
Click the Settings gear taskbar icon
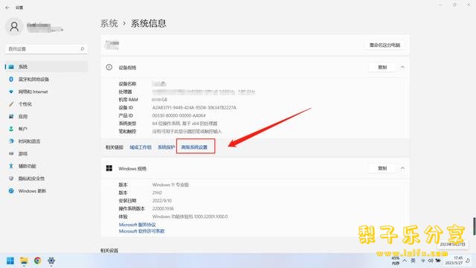point(51,261)
